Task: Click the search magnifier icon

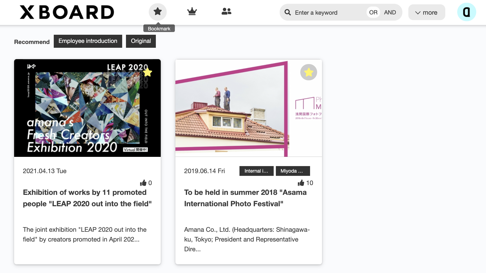Action: [288, 12]
